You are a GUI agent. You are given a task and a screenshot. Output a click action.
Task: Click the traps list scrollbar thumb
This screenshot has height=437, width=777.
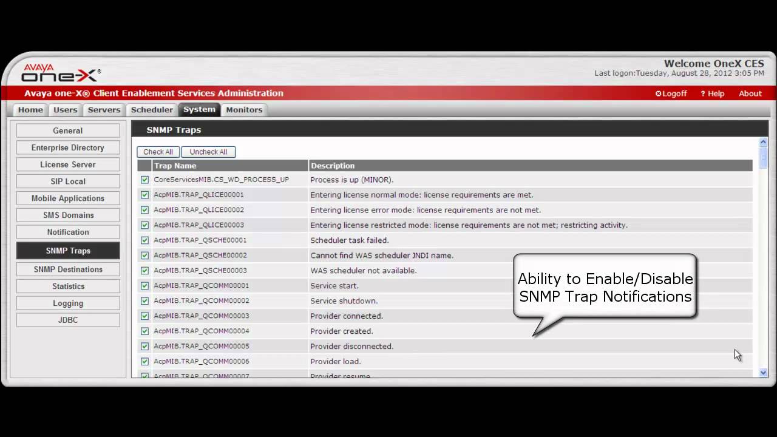[x=764, y=157]
